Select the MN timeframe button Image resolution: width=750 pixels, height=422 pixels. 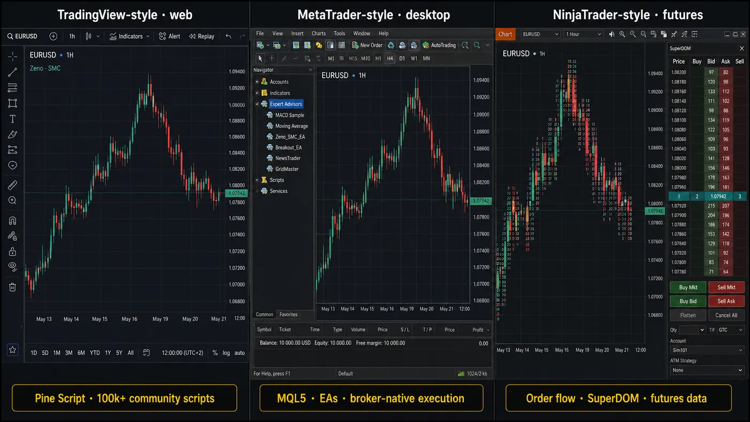click(x=426, y=58)
